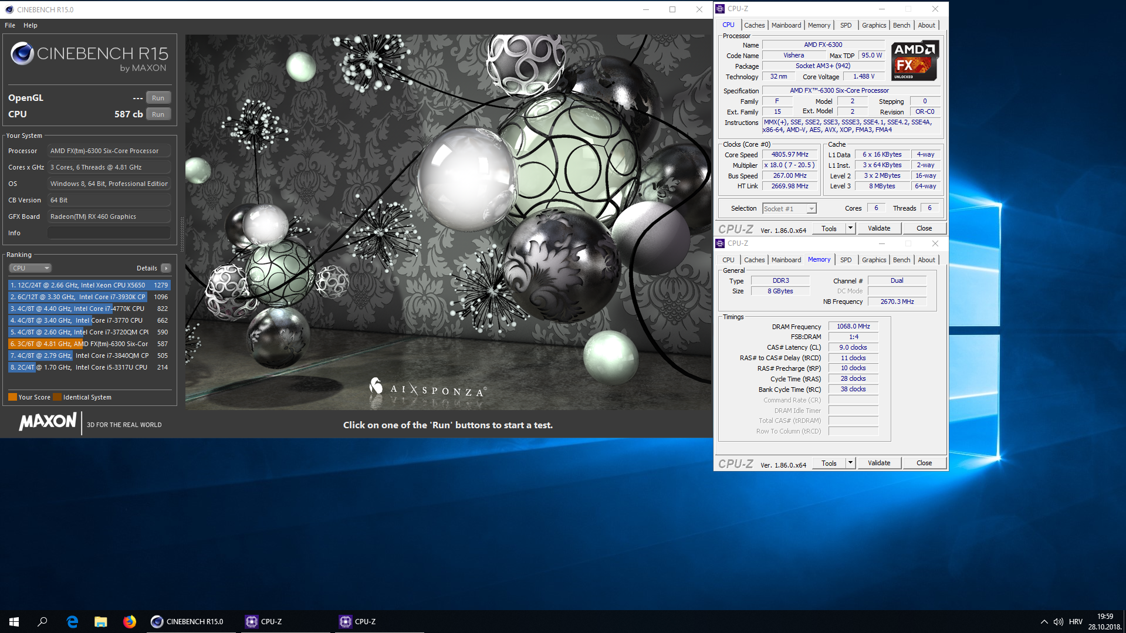The width and height of the screenshot is (1126, 633).
Task: Open Mainboard tab in upper CPU-Z
Action: [x=786, y=25]
